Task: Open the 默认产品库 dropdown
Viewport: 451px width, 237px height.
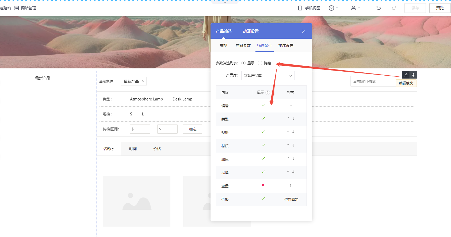Action: tap(268, 76)
